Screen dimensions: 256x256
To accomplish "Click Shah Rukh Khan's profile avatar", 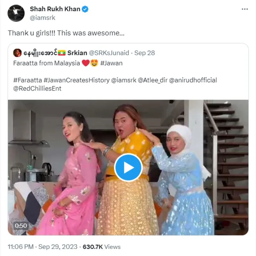I will point(16,13).
